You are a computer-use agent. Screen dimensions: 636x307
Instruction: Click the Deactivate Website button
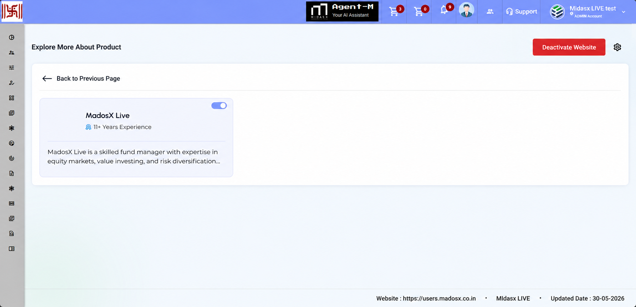[x=569, y=47]
